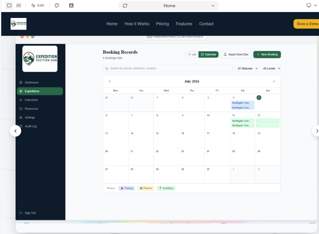
Task: Click the New Booking button
Action: point(267,54)
